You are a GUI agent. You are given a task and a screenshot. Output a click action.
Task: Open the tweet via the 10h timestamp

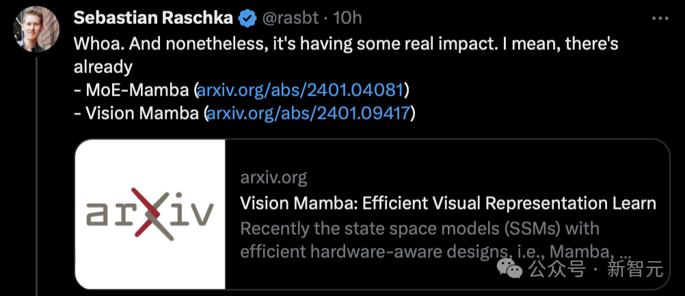[x=347, y=18]
